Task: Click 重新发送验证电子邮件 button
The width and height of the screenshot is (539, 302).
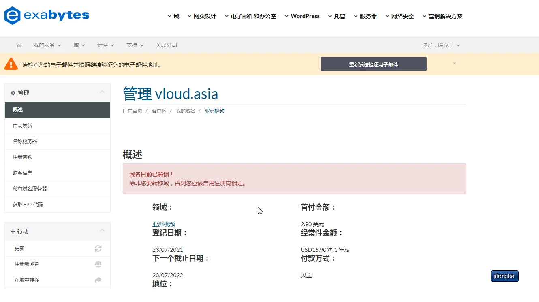Action: coord(373,64)
